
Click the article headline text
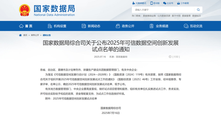(111, 46)
